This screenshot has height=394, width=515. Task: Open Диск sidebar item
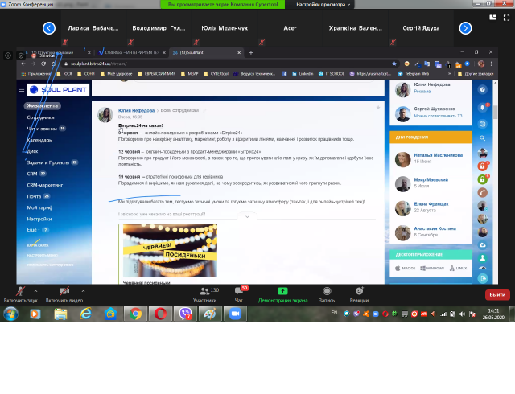tap(32, 151)
